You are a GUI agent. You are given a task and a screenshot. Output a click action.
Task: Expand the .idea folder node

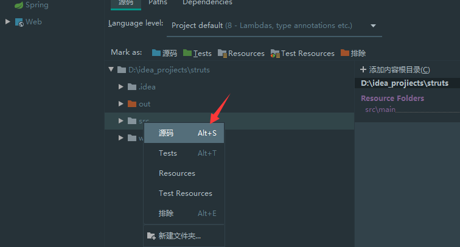[x=121, y=86]
